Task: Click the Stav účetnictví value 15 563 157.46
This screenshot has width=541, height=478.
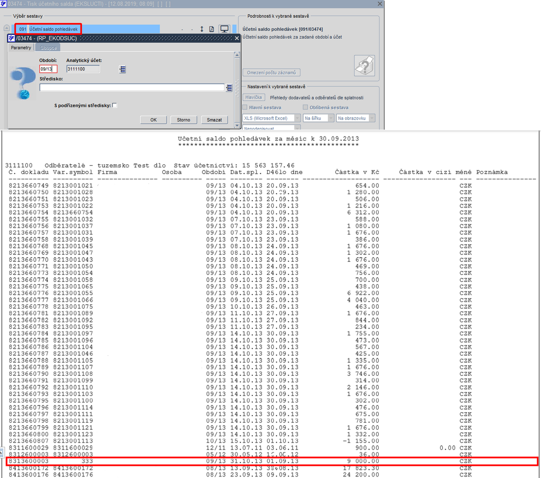Action: 268,165
